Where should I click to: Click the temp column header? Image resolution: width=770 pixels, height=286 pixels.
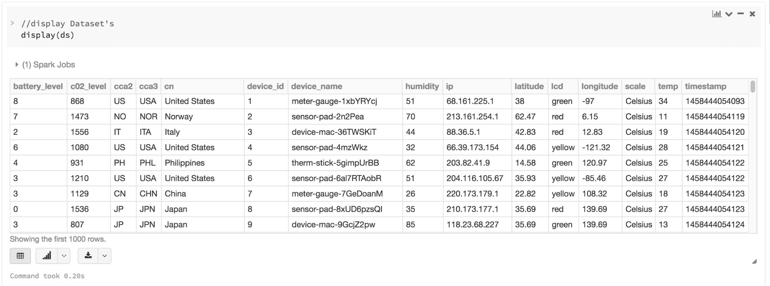pyautogui.click(x=668, y=87)
